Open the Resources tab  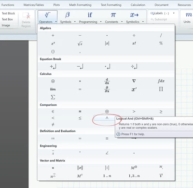point(184,5)
